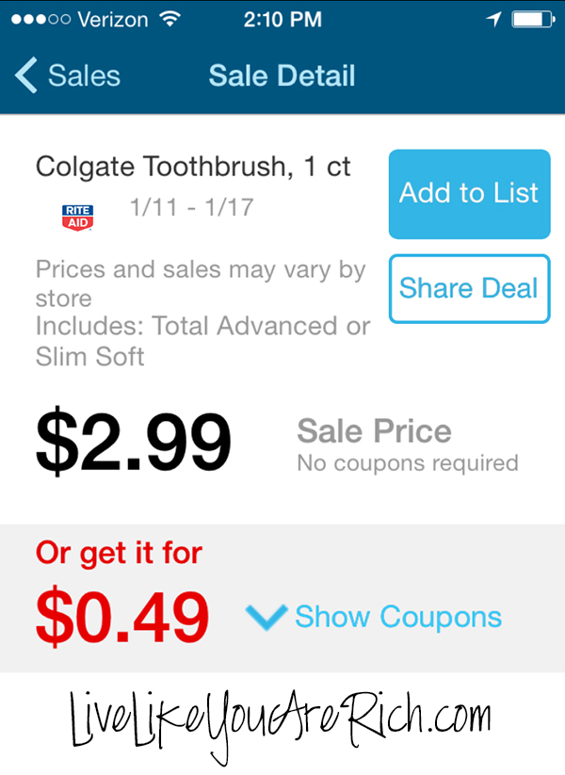Tap the Colgate Toothbrush product title
Screen dimensions: 565x775
pyautogui.click(x=193, y=167)
